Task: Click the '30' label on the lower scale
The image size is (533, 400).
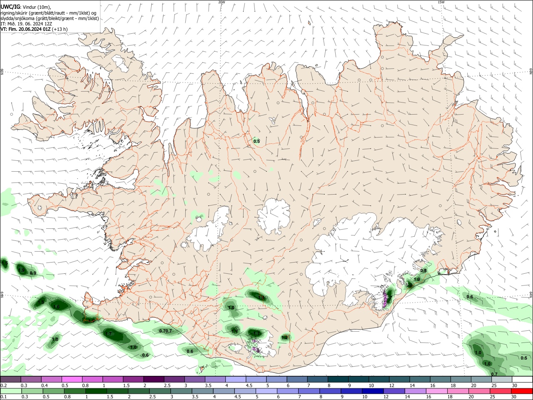Action: 514,397
